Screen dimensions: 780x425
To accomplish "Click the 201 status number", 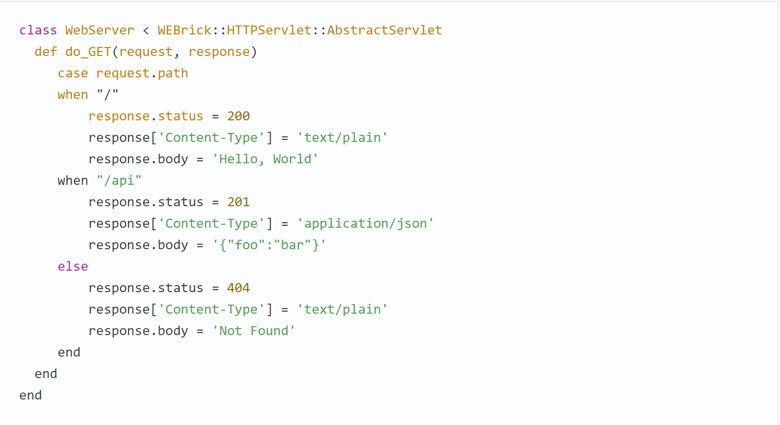I will click(x=238, y=202).
